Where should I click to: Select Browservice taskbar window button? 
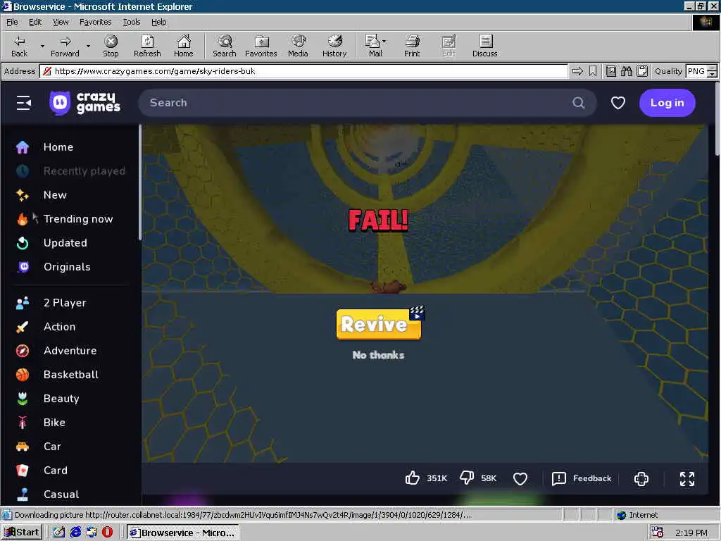(183, 533)
